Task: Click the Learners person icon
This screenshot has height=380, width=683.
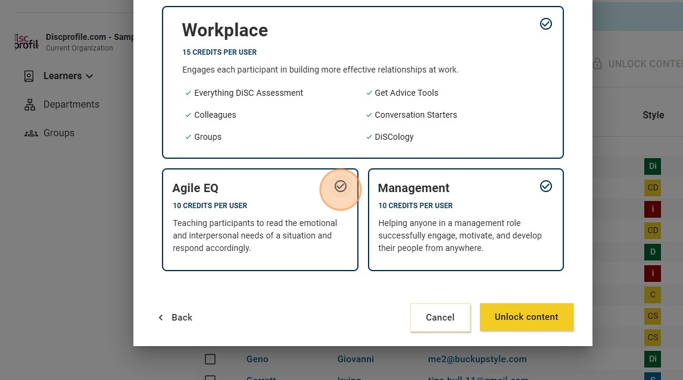Action: [29, 76]
